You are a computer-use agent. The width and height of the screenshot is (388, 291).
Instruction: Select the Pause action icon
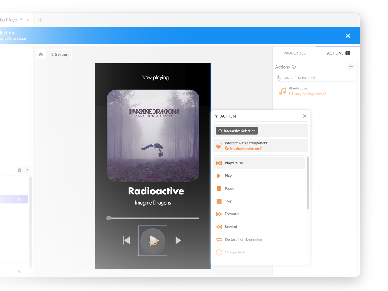click(219, 188)
